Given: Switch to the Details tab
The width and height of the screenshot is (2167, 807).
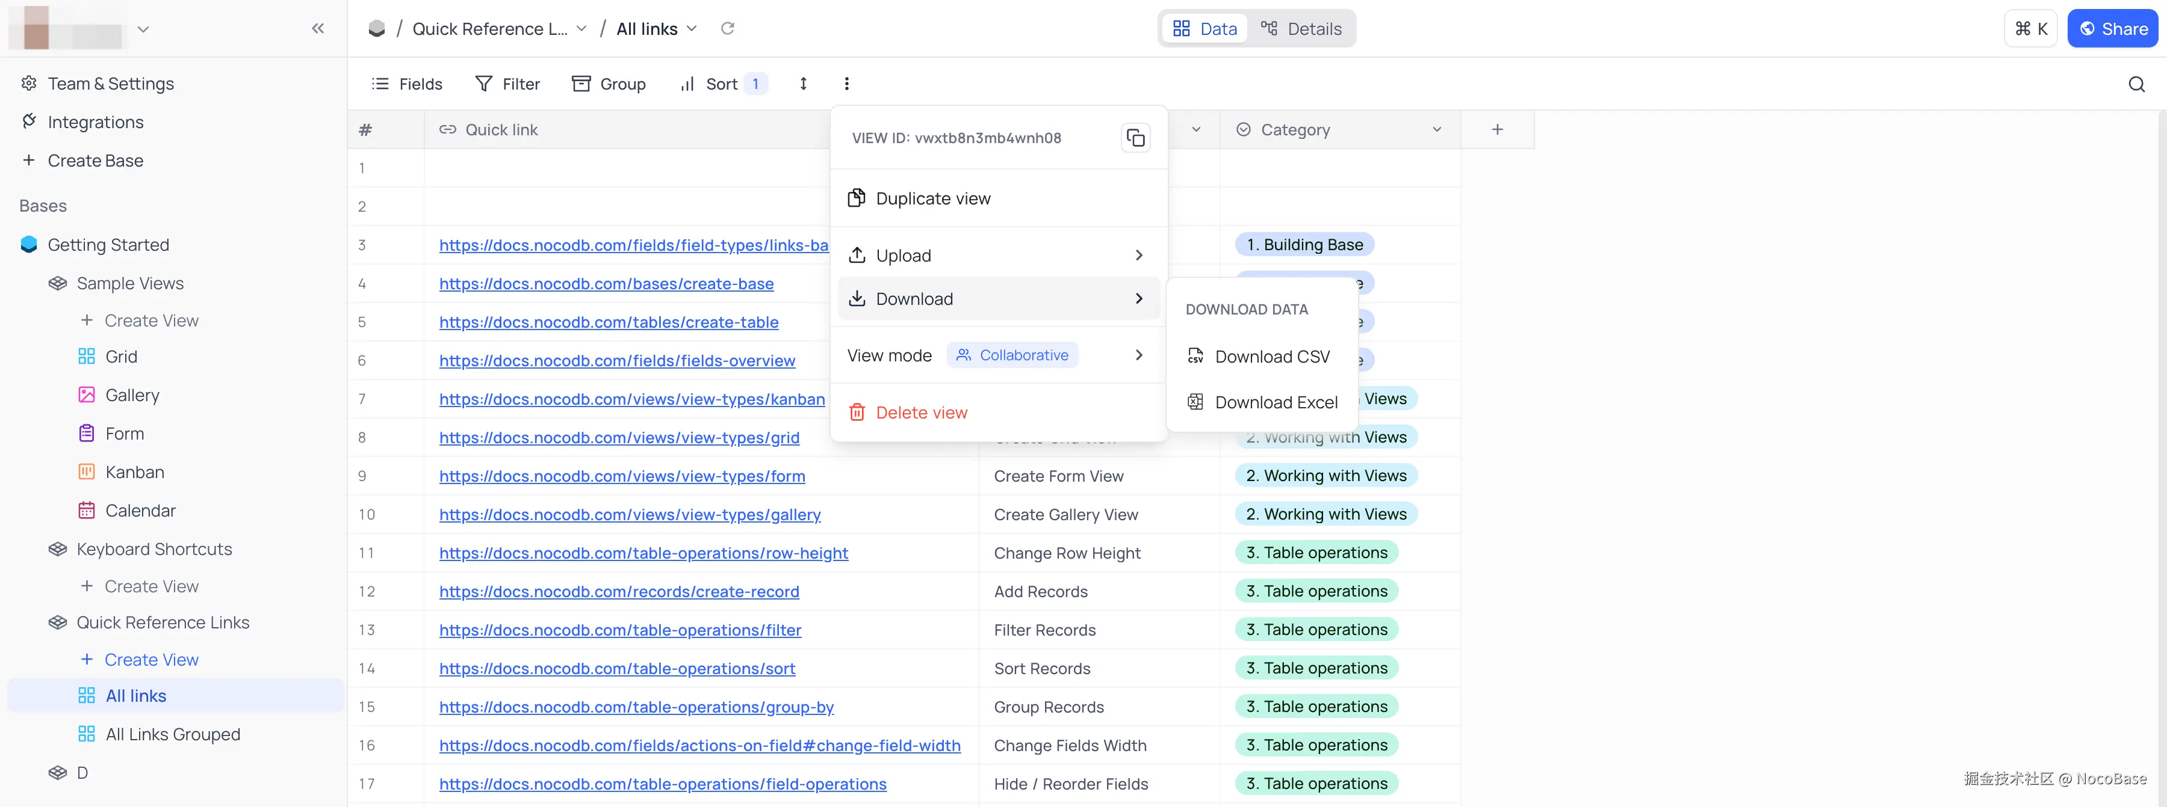Looking at the screenshot, I should click(1301, 28).
